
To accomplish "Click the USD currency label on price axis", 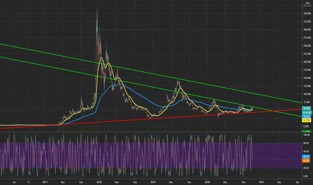I will tap(307, 3).
